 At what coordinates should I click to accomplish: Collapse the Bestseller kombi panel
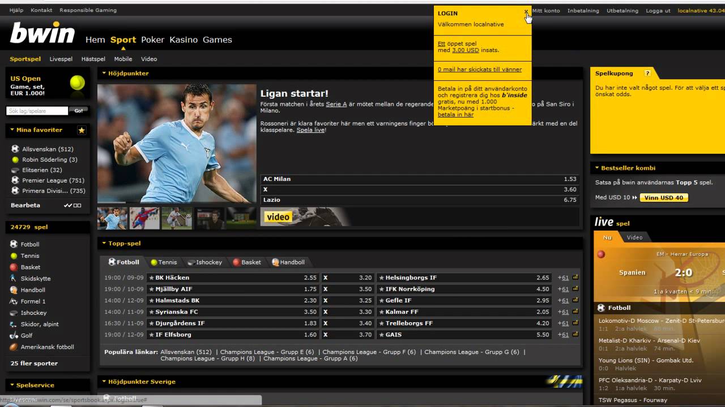[596, 168]
